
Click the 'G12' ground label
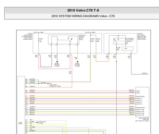coord(50,84)
